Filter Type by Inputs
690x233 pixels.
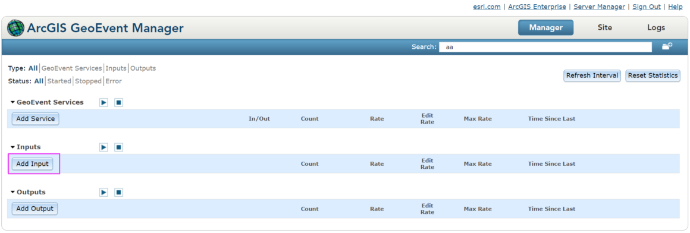pyautogui.click(x=116, y=68)
